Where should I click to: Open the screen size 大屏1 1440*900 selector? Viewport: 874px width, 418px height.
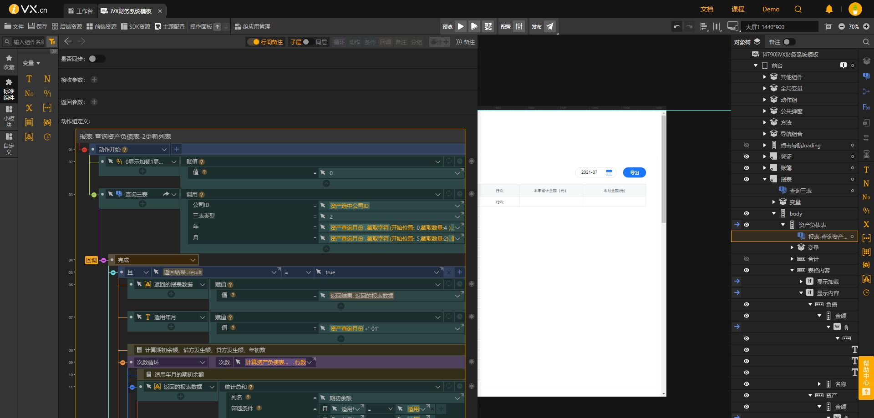(779, 27)
